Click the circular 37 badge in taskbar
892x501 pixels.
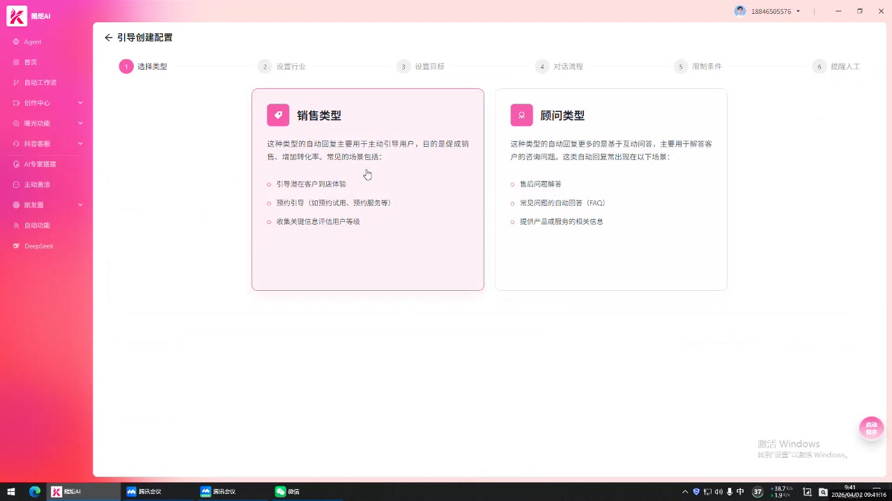click(x=758, y=492)
